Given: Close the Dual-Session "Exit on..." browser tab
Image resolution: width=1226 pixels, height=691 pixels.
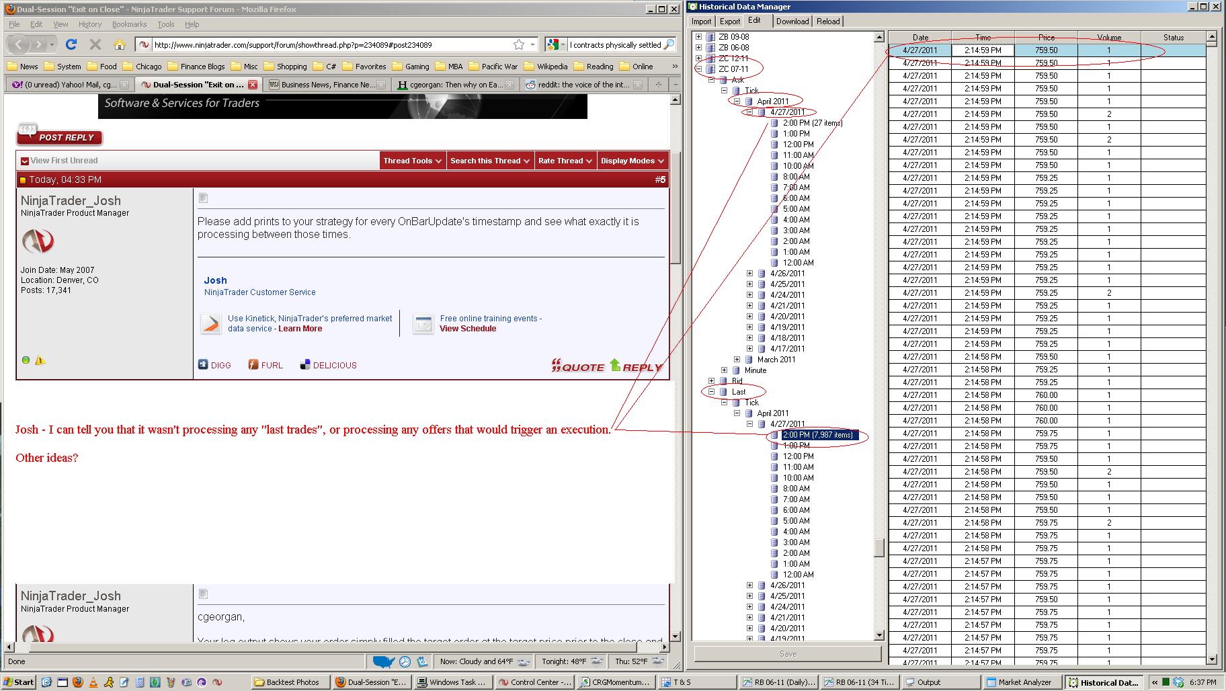Looking at the screenshot, I should point(253,85).
